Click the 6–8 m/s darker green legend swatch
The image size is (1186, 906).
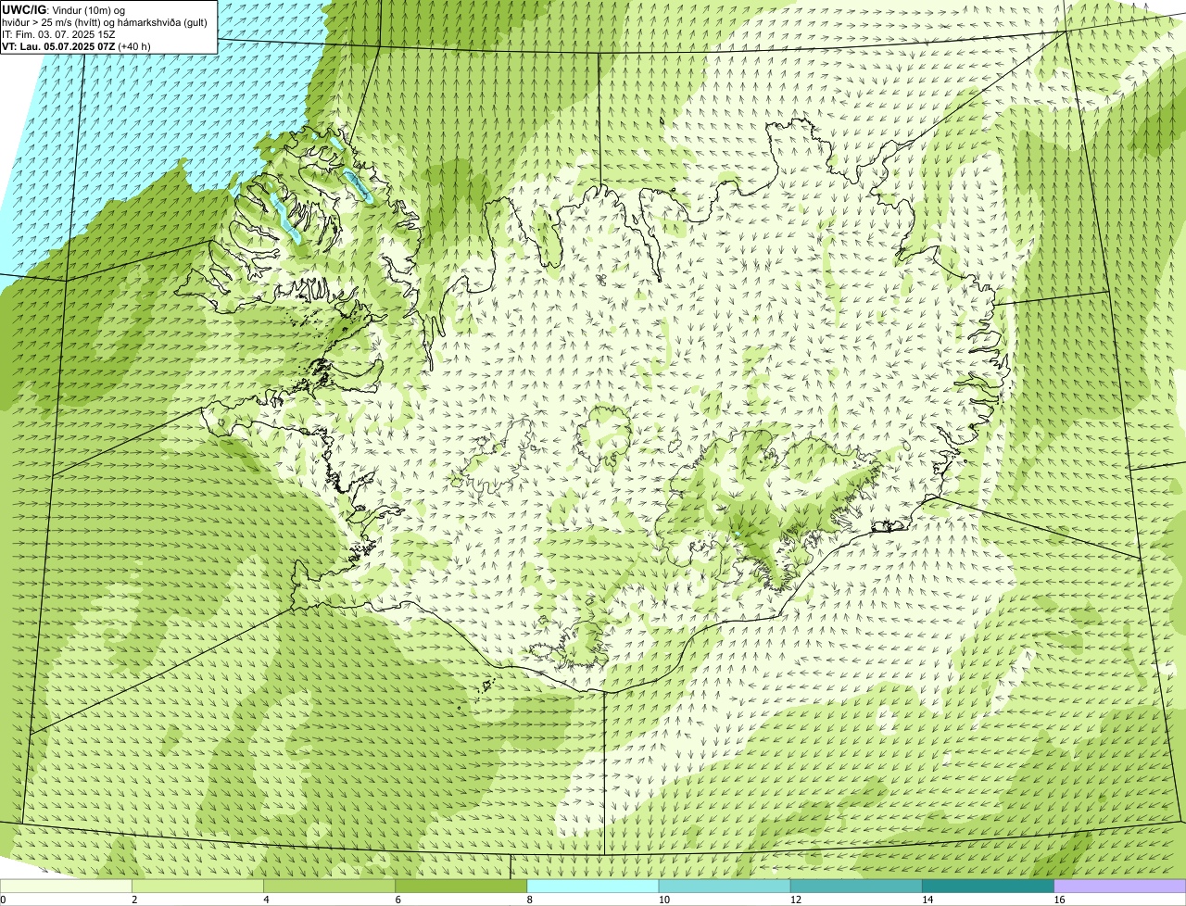[x=461, y=886]
